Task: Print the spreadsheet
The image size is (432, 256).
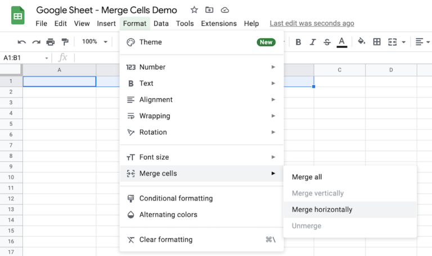Action: click(x=51, y=42)
